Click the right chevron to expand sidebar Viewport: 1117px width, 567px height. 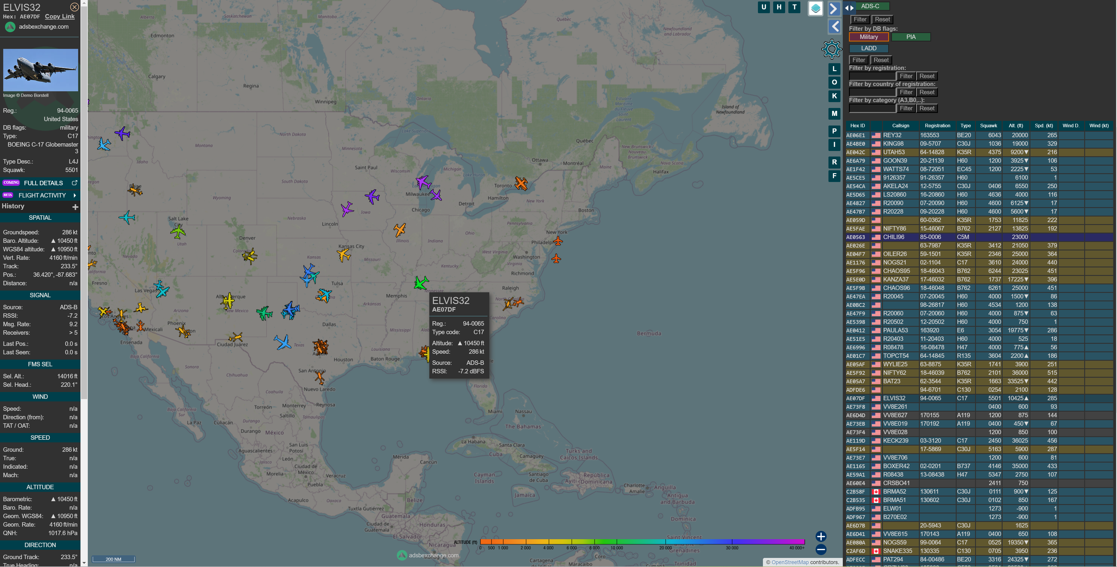834,8
